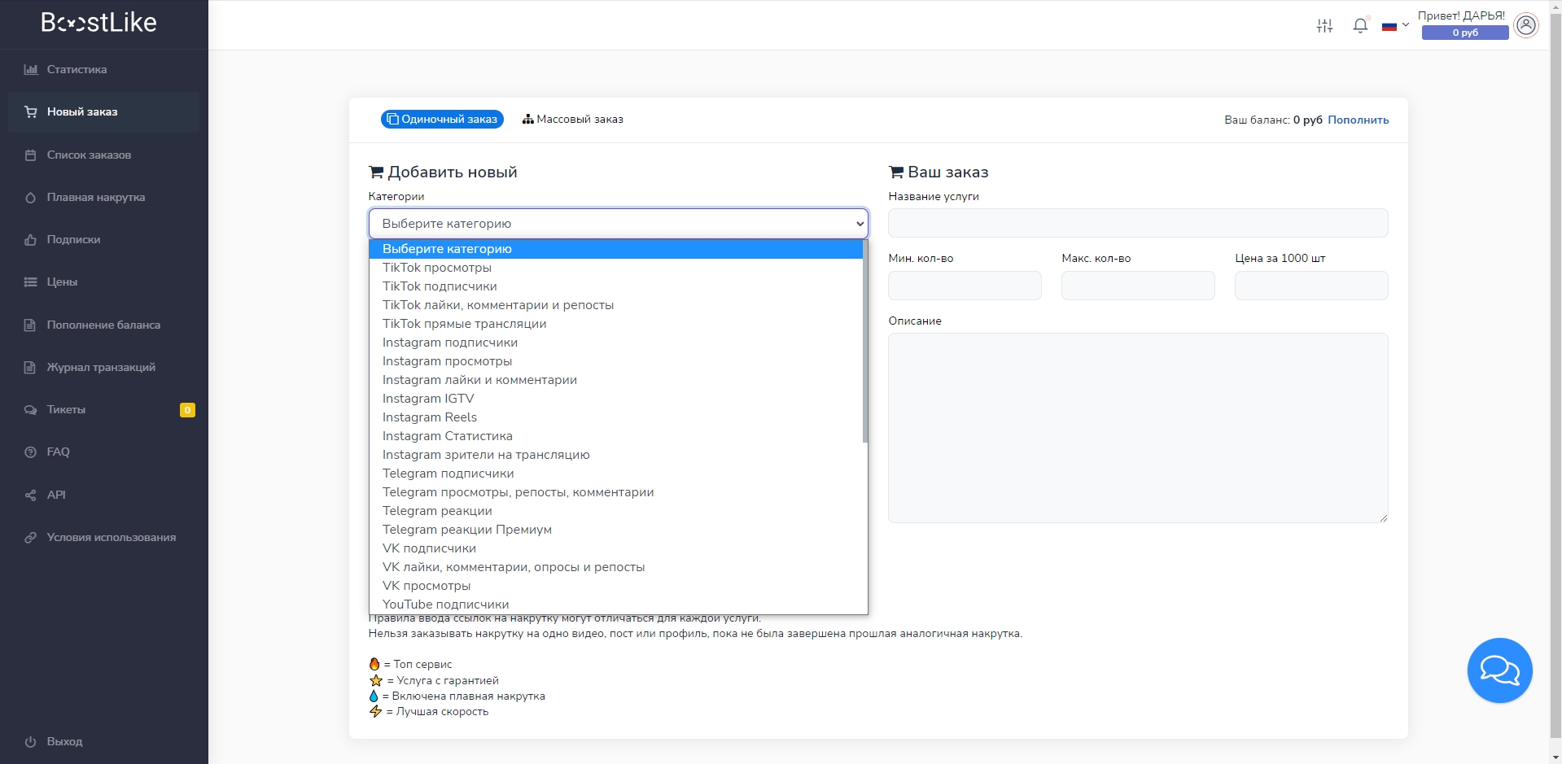Open Тикеты menu item

[103, 409]
